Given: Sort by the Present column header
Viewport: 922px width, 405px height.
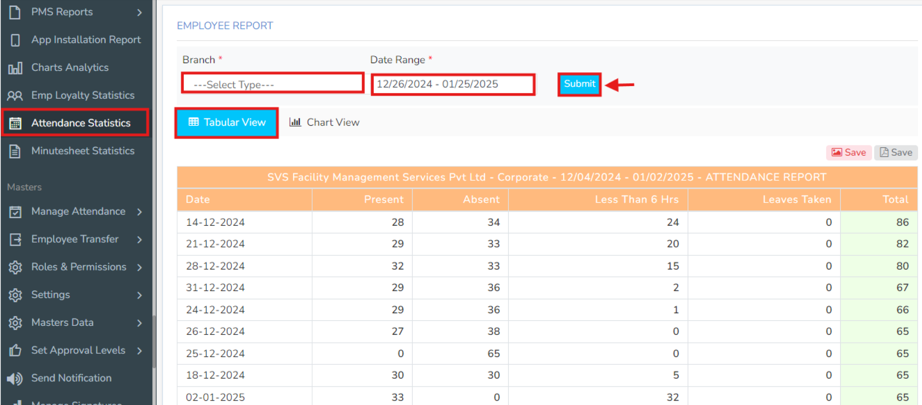Looking at the screenshot, I should coord(362,199).
